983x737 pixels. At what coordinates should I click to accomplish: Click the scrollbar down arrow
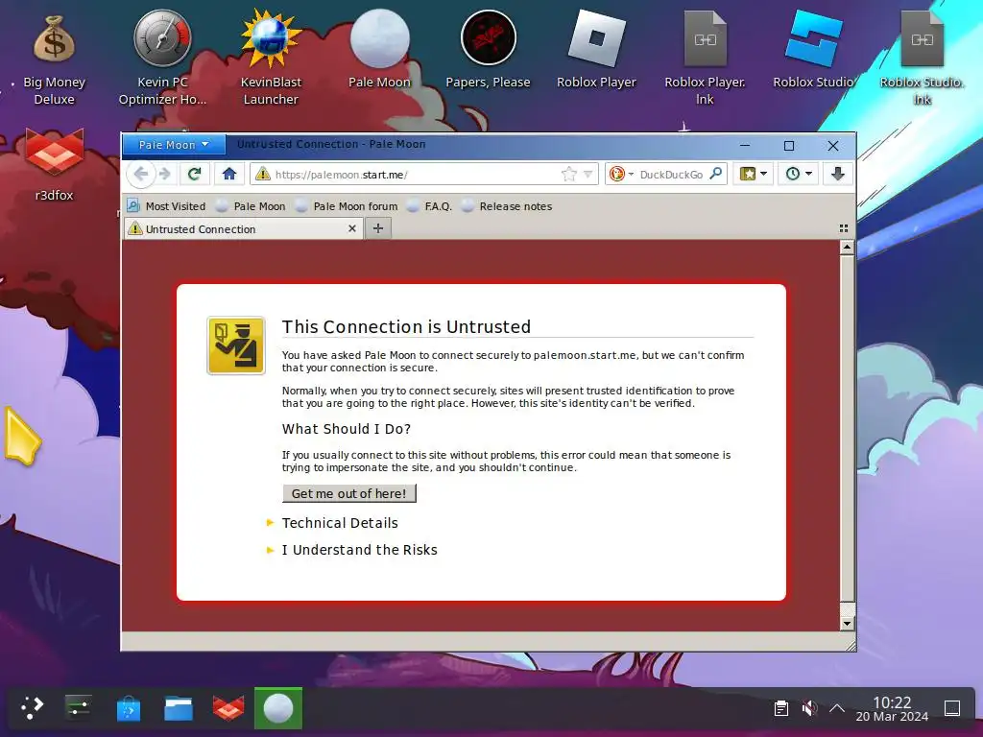click(x=847, y=623)
